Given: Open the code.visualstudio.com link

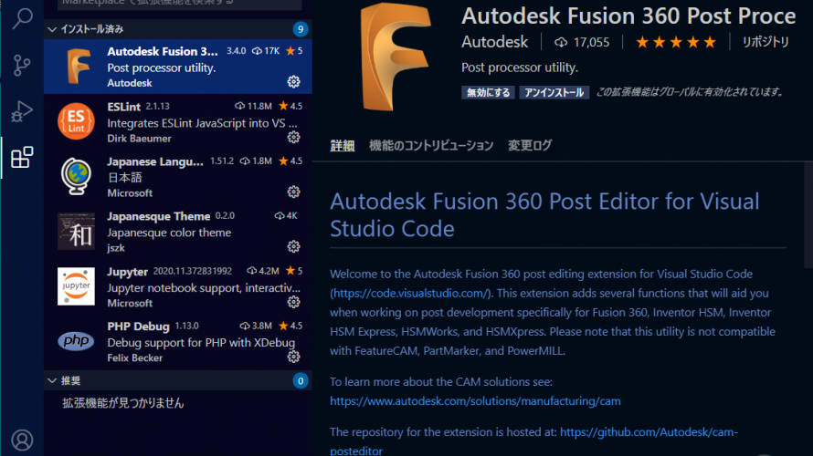Looking at the screenshot, I should (411, 294).
